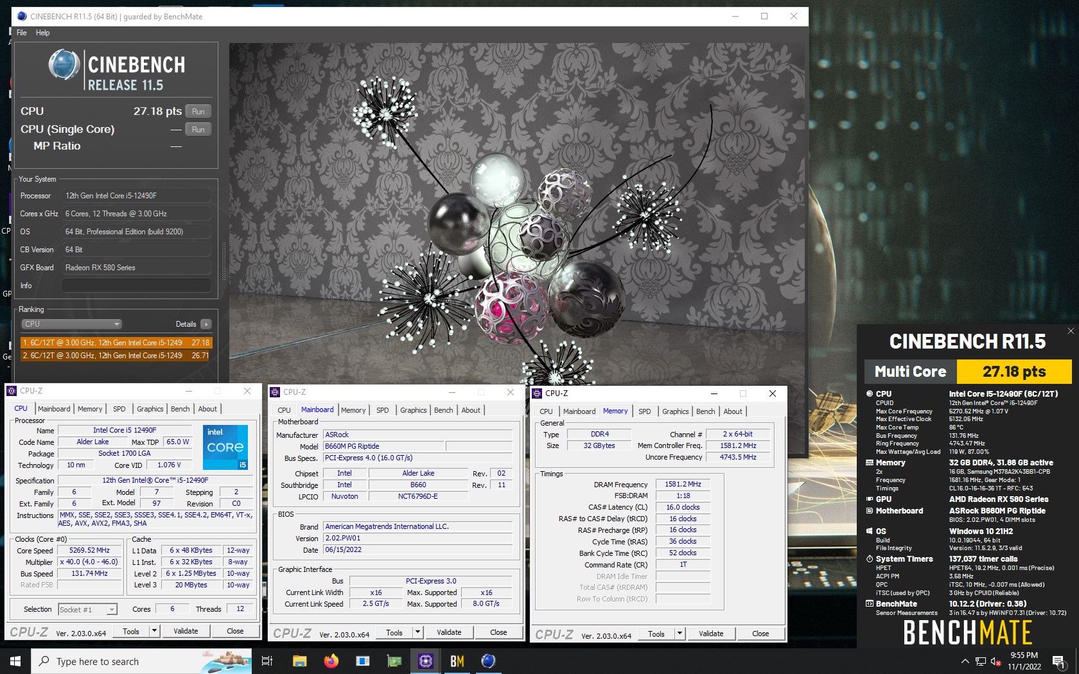Close the BenchMate result overlay
The image size is (1079, 674).
pos(1070,331)
